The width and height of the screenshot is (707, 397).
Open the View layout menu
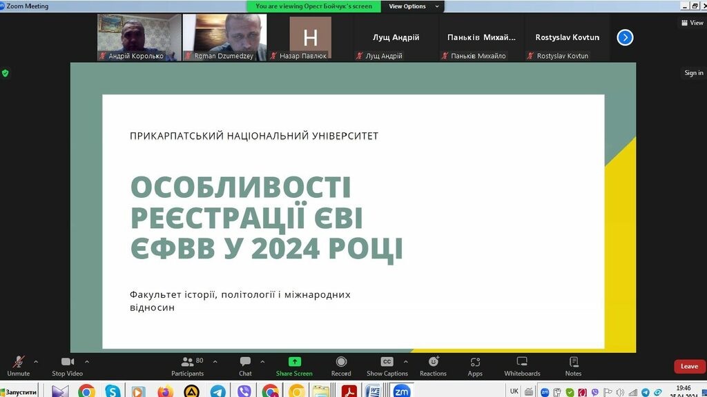pos(692,23)
